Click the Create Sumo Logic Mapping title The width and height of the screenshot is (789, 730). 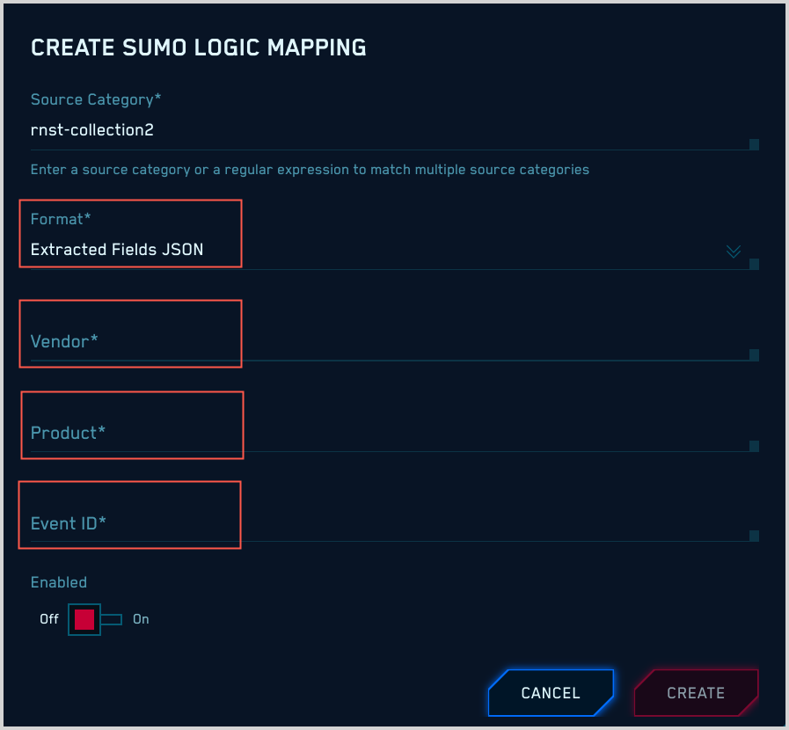pyautogui.click(x=199, y=47)
